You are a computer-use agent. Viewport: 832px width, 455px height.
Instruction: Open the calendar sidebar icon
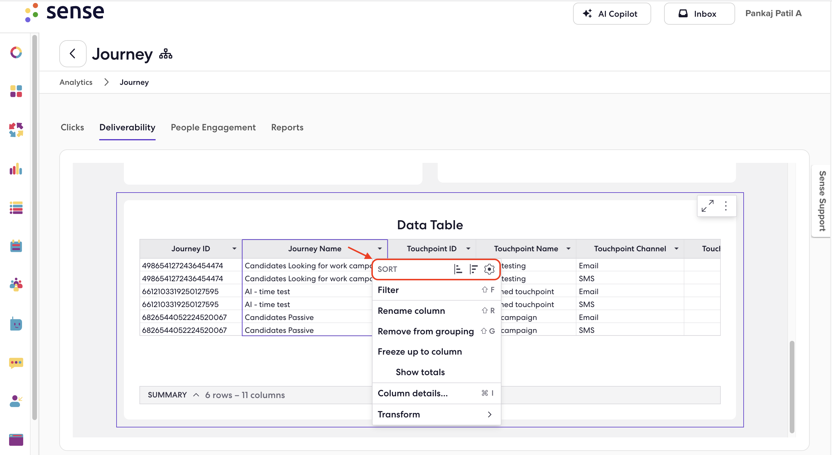[x=16, y=246]
